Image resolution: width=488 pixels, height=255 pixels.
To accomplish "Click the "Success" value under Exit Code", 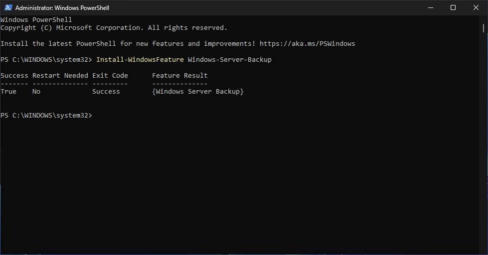I will click(x=106, y=92).
